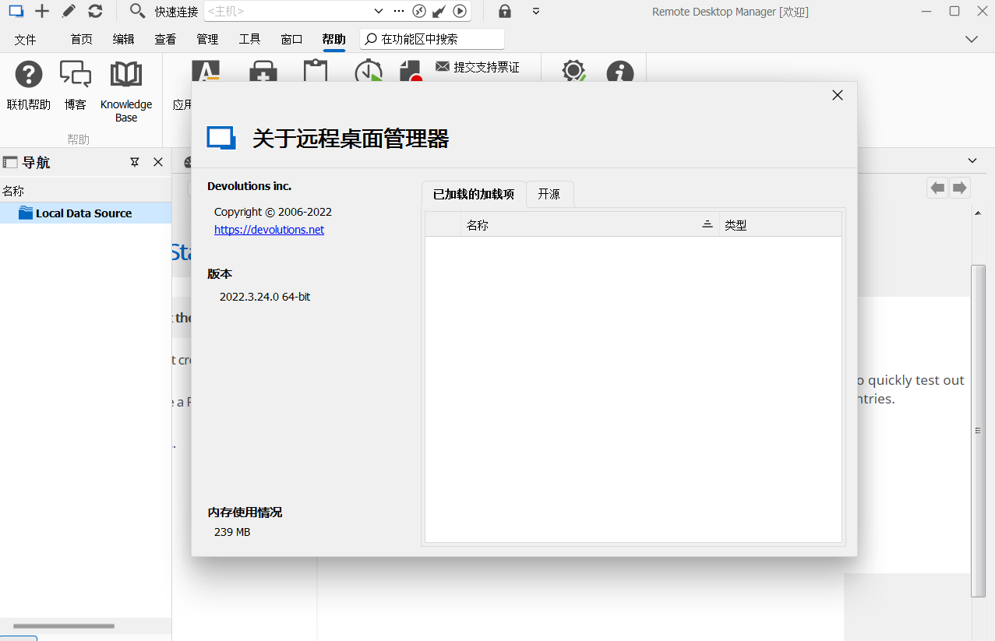Click 提交支持票证 support ticket button
Image resolution: width=995 pixels, height=641 pixels.
point(478,67)
